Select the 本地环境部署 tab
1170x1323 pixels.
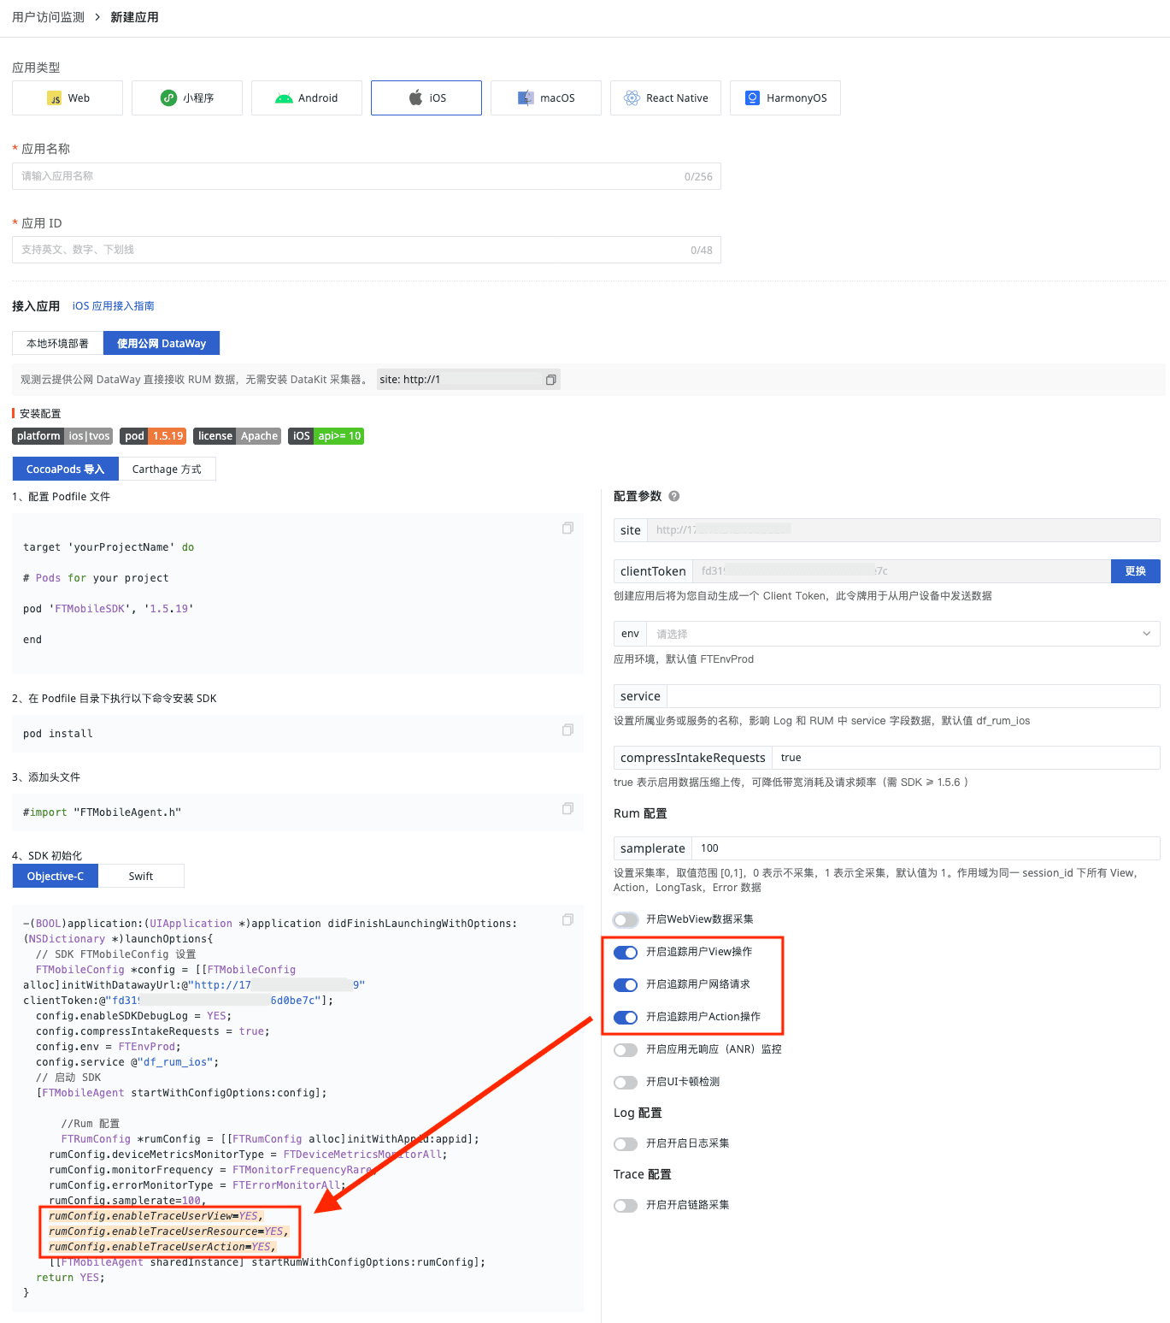click(57, 344)
